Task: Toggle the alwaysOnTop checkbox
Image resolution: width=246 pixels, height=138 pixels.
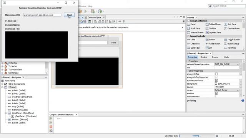Action: [216, 74]
